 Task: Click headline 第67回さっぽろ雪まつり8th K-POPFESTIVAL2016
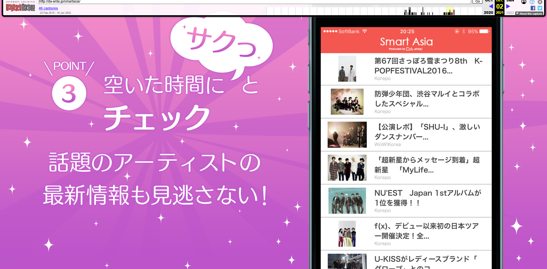428,66
